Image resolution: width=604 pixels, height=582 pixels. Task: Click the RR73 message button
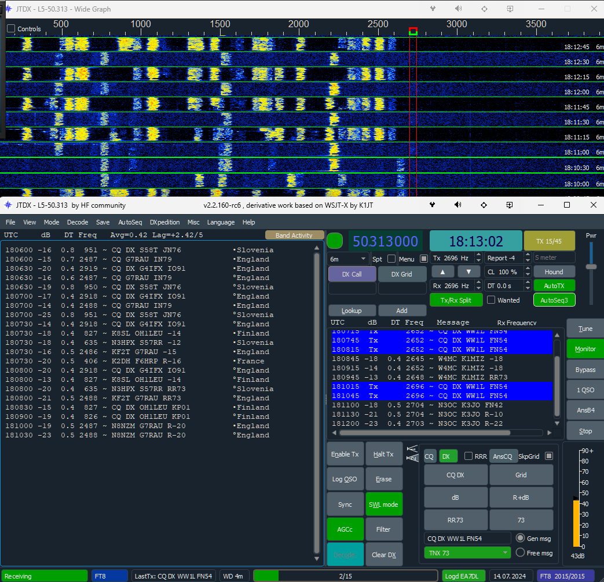point(455,520)
